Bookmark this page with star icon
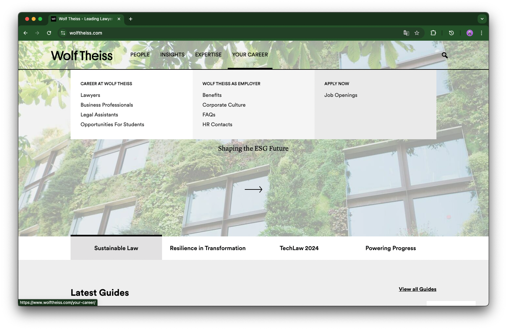Viewport: 507px width, 330px height. click(417, 33)
